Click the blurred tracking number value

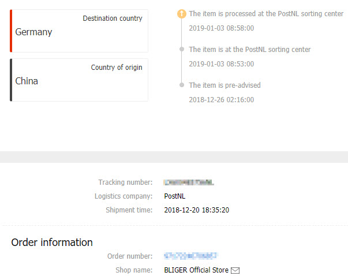tap(189, 182)
